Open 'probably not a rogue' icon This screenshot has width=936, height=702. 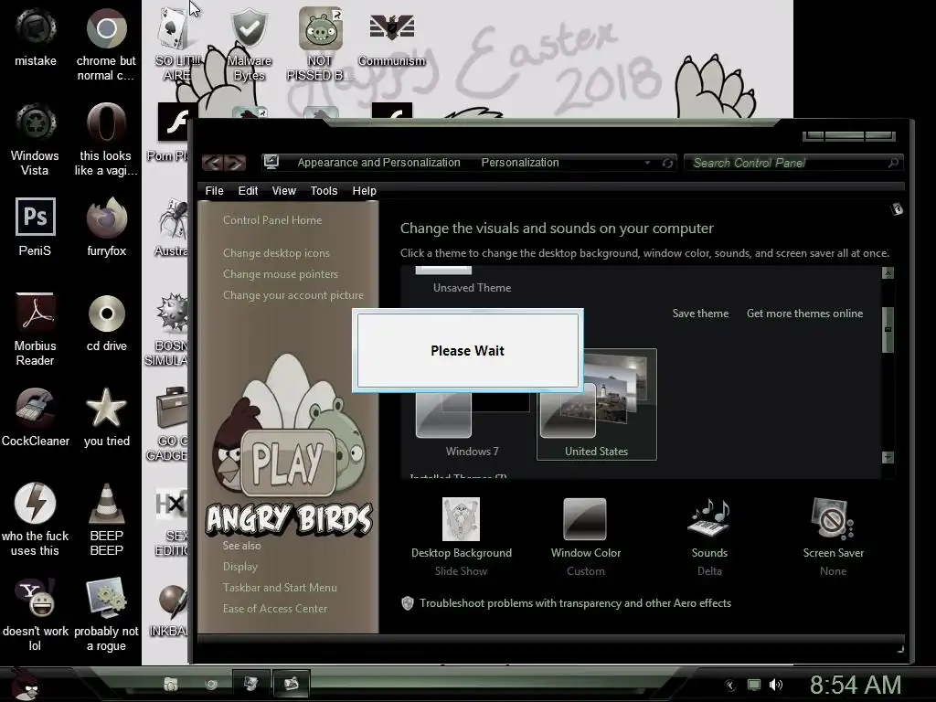[106, 614]
